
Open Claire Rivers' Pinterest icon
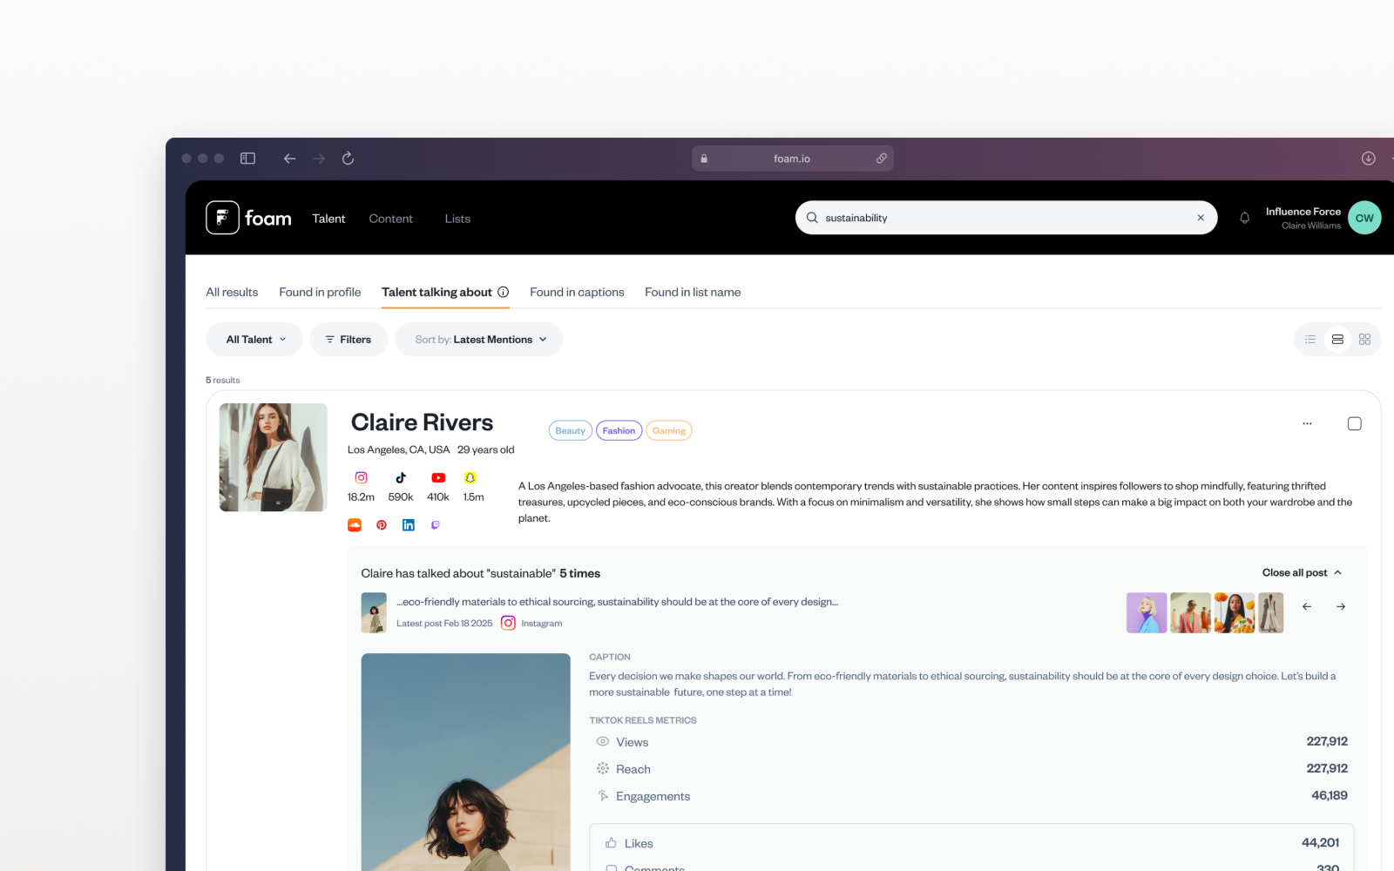coord(382,525)
